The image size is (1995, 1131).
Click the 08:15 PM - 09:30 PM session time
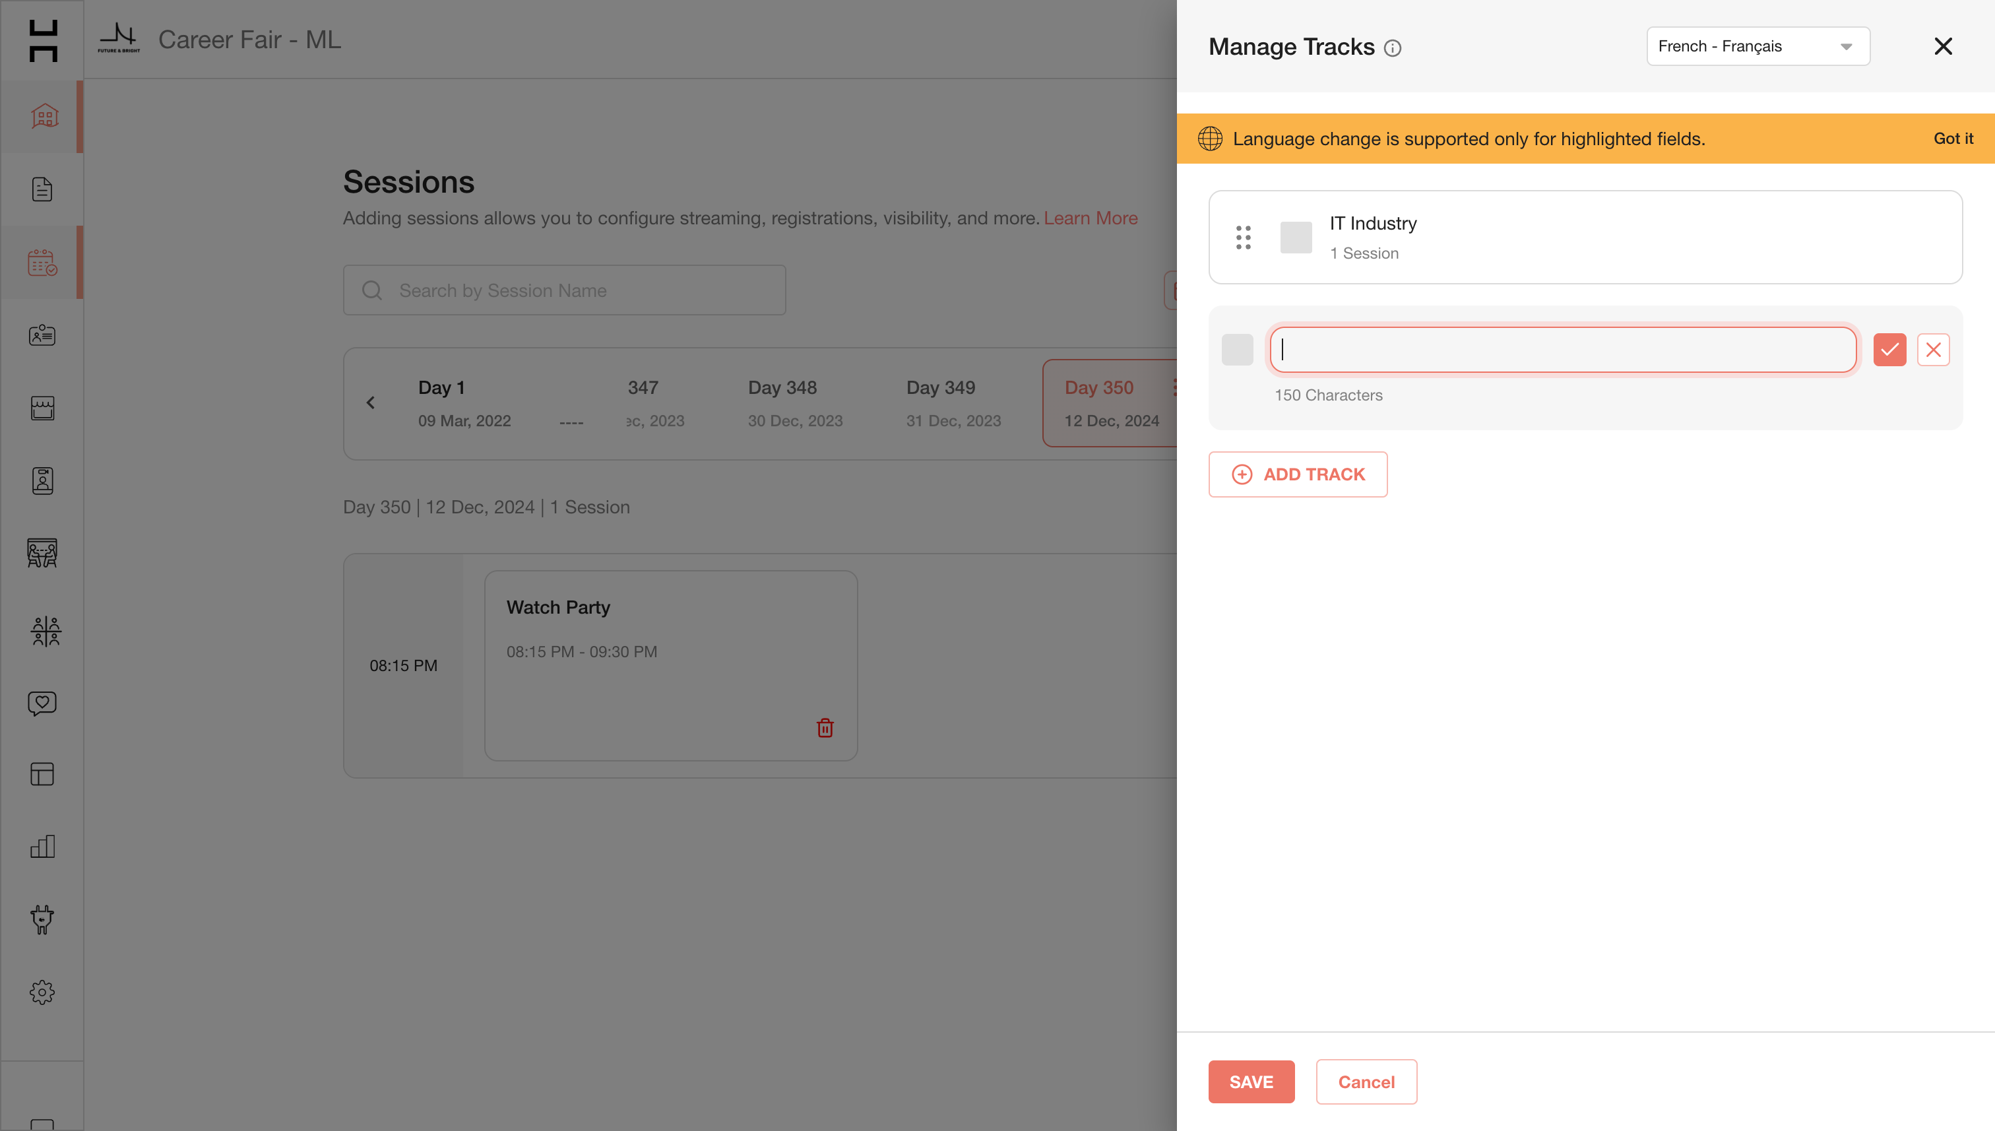pyautogui.click(x=582, y=652)
